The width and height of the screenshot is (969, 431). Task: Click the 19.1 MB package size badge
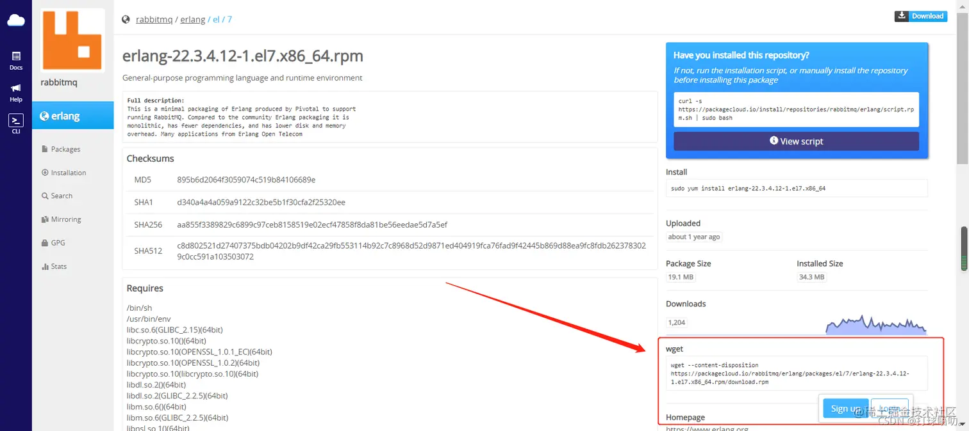click(681, 277)
